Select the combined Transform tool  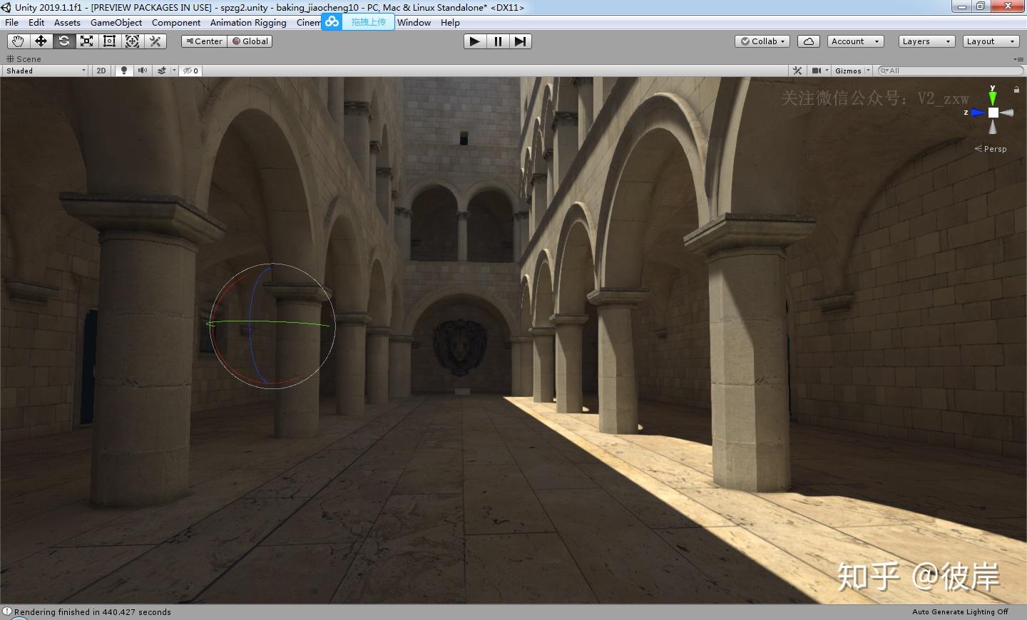tap(132, 41)
